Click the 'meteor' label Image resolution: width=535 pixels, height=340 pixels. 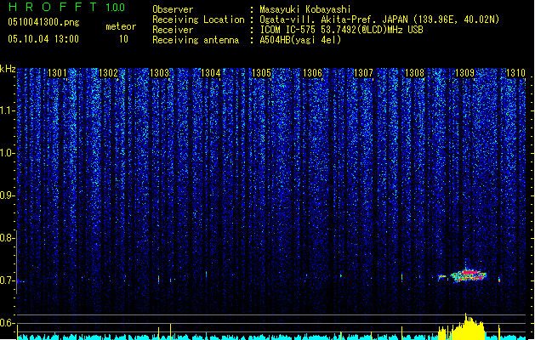(121, 26)
